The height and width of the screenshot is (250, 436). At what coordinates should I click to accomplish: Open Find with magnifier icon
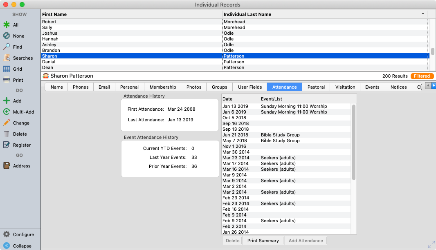[7, 47]
